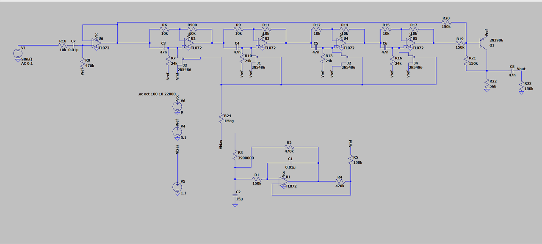542x244 pixels.
Task: Select output capacitor C8 47n
Action: pyautogui.click(x=512, y=70)
